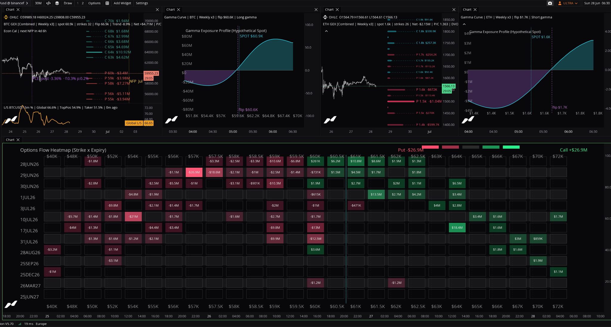This screenshot has height=327, width=611.
Task: Click the Add Widget button
Action: pos(122,3)
